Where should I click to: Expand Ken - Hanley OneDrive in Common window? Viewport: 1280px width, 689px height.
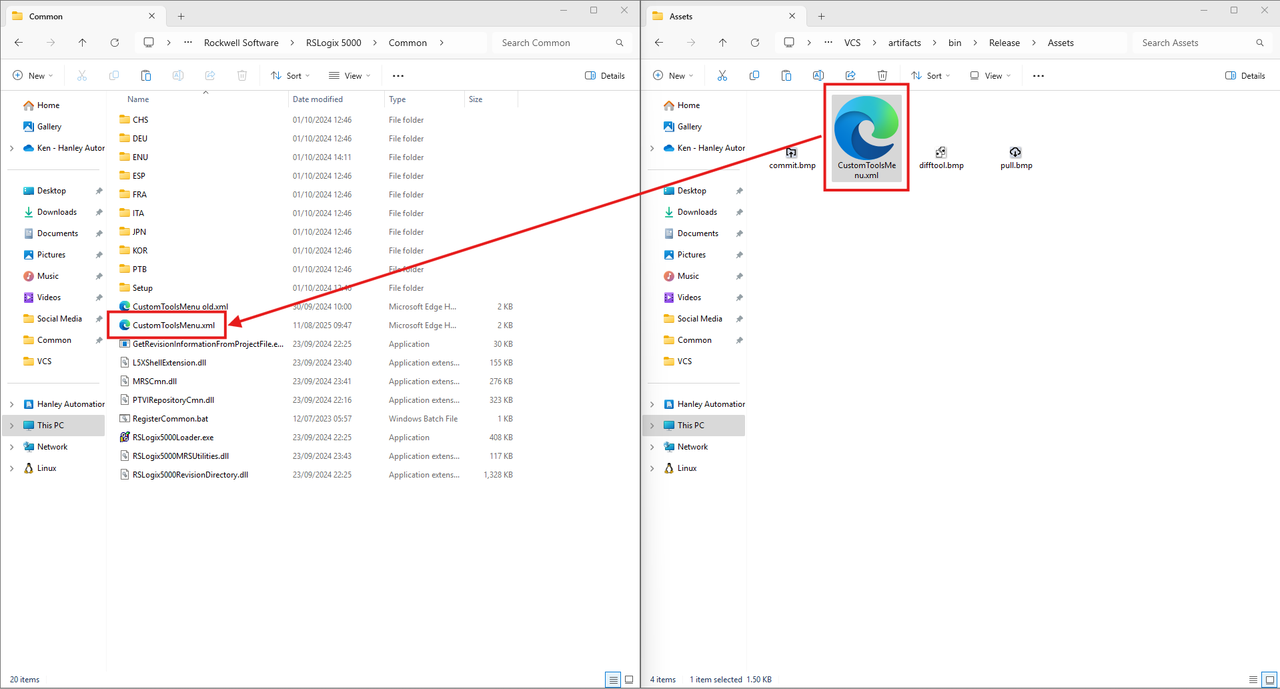point(12,148)
